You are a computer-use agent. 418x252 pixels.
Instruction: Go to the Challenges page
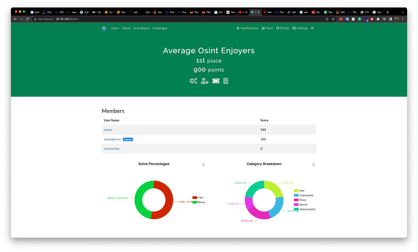point(160,28)
